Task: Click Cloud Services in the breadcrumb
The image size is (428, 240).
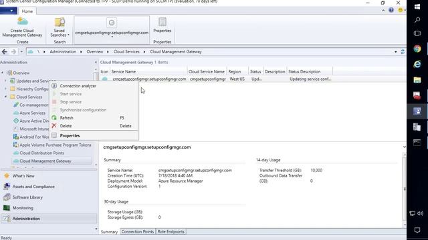Action: click(x=126, y=52)
